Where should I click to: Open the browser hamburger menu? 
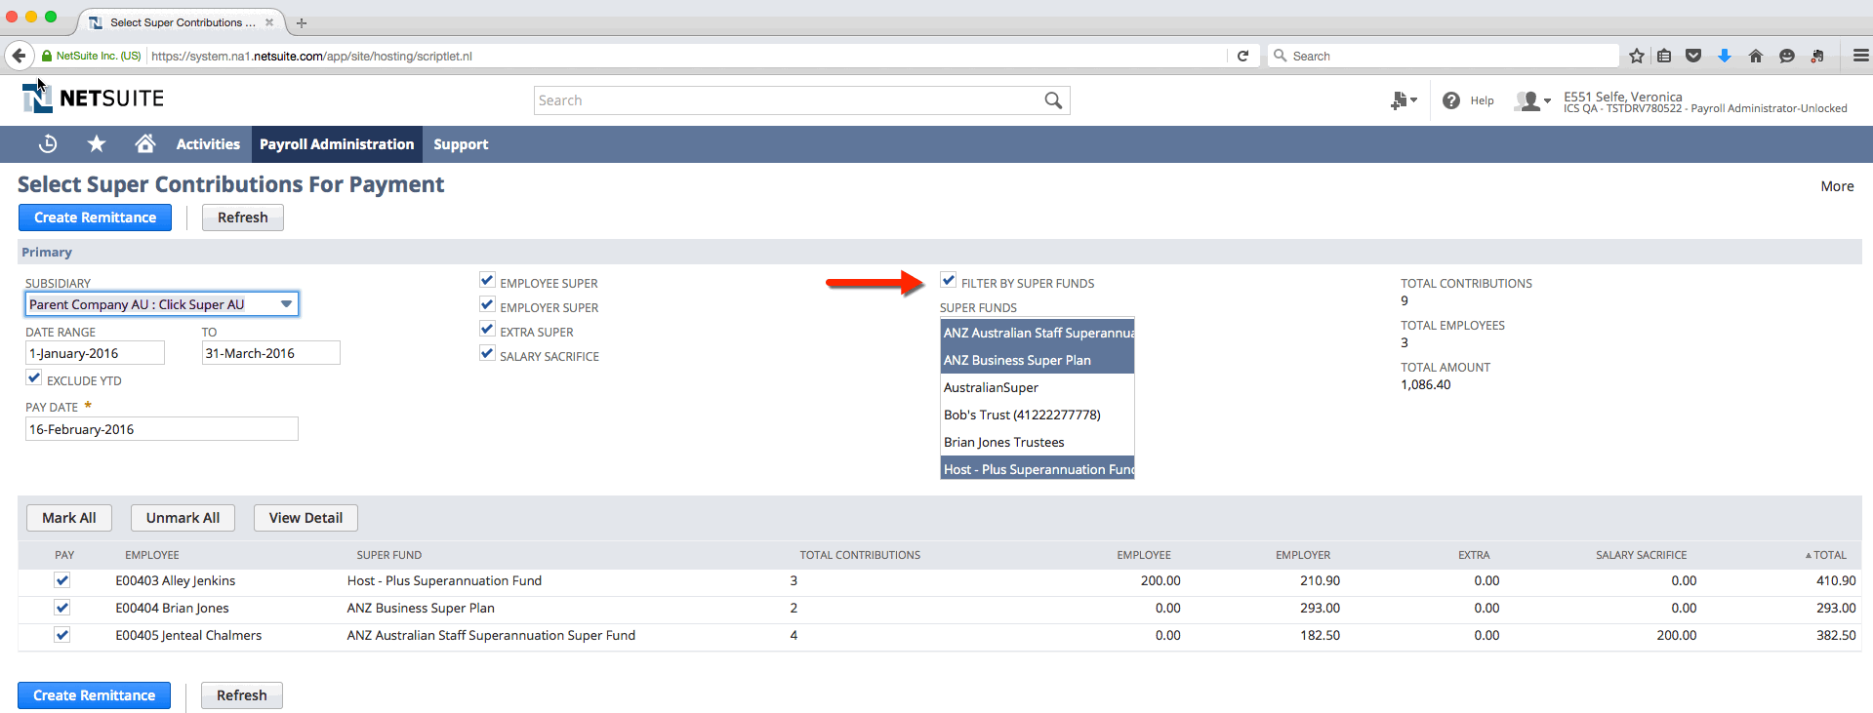[x=1861, y=56]
